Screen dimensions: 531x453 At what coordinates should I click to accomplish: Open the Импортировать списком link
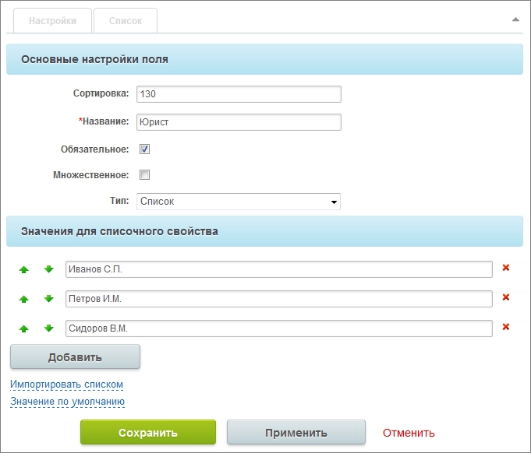[x=66, y=385]
